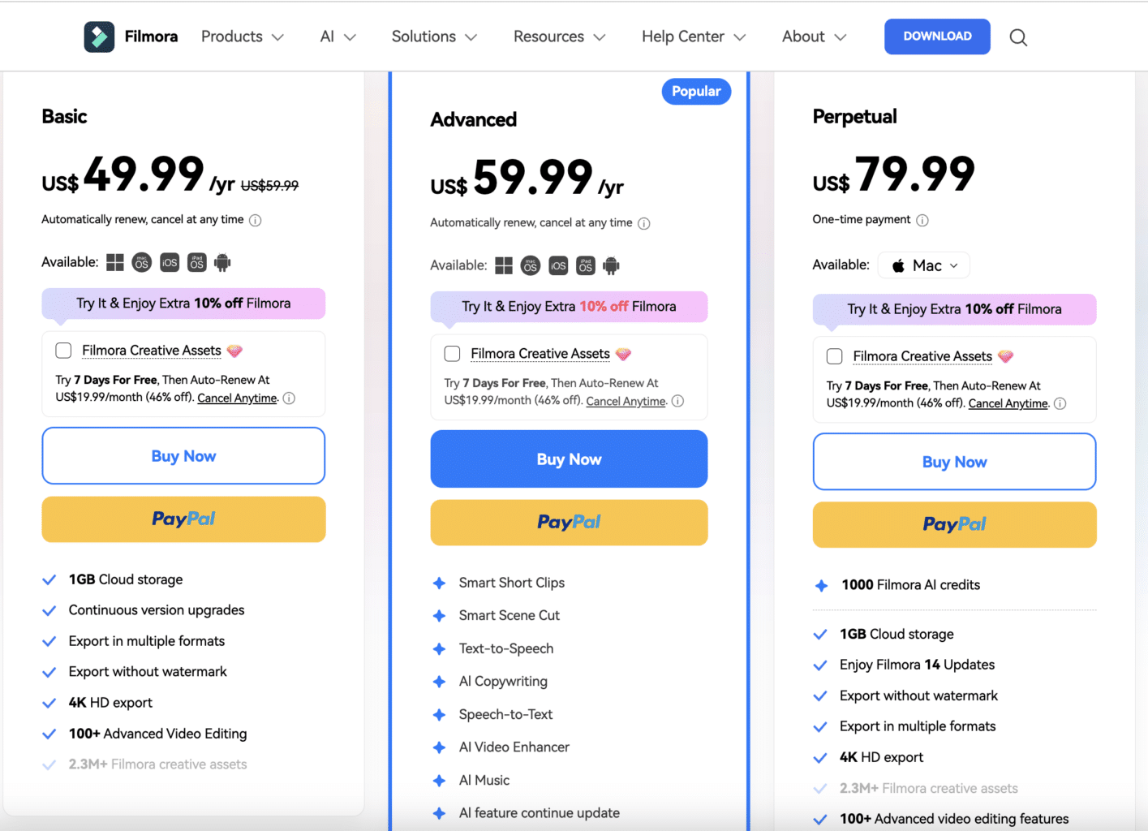Click the iOS icon under Basic plan
Screen dimensions: 1148x831
(170, 262)
